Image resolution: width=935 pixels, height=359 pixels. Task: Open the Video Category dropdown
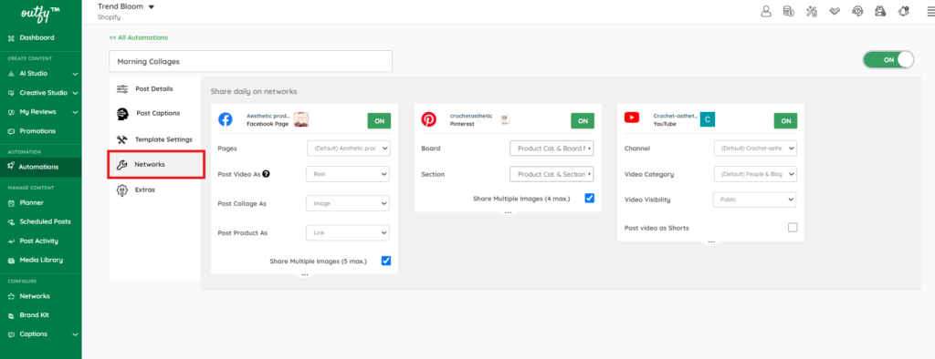coord(755,174)
